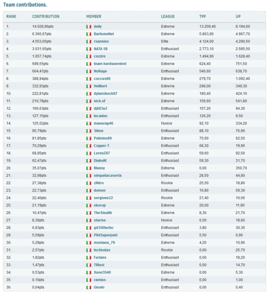Click the MEMBER column header

(94, 17)
